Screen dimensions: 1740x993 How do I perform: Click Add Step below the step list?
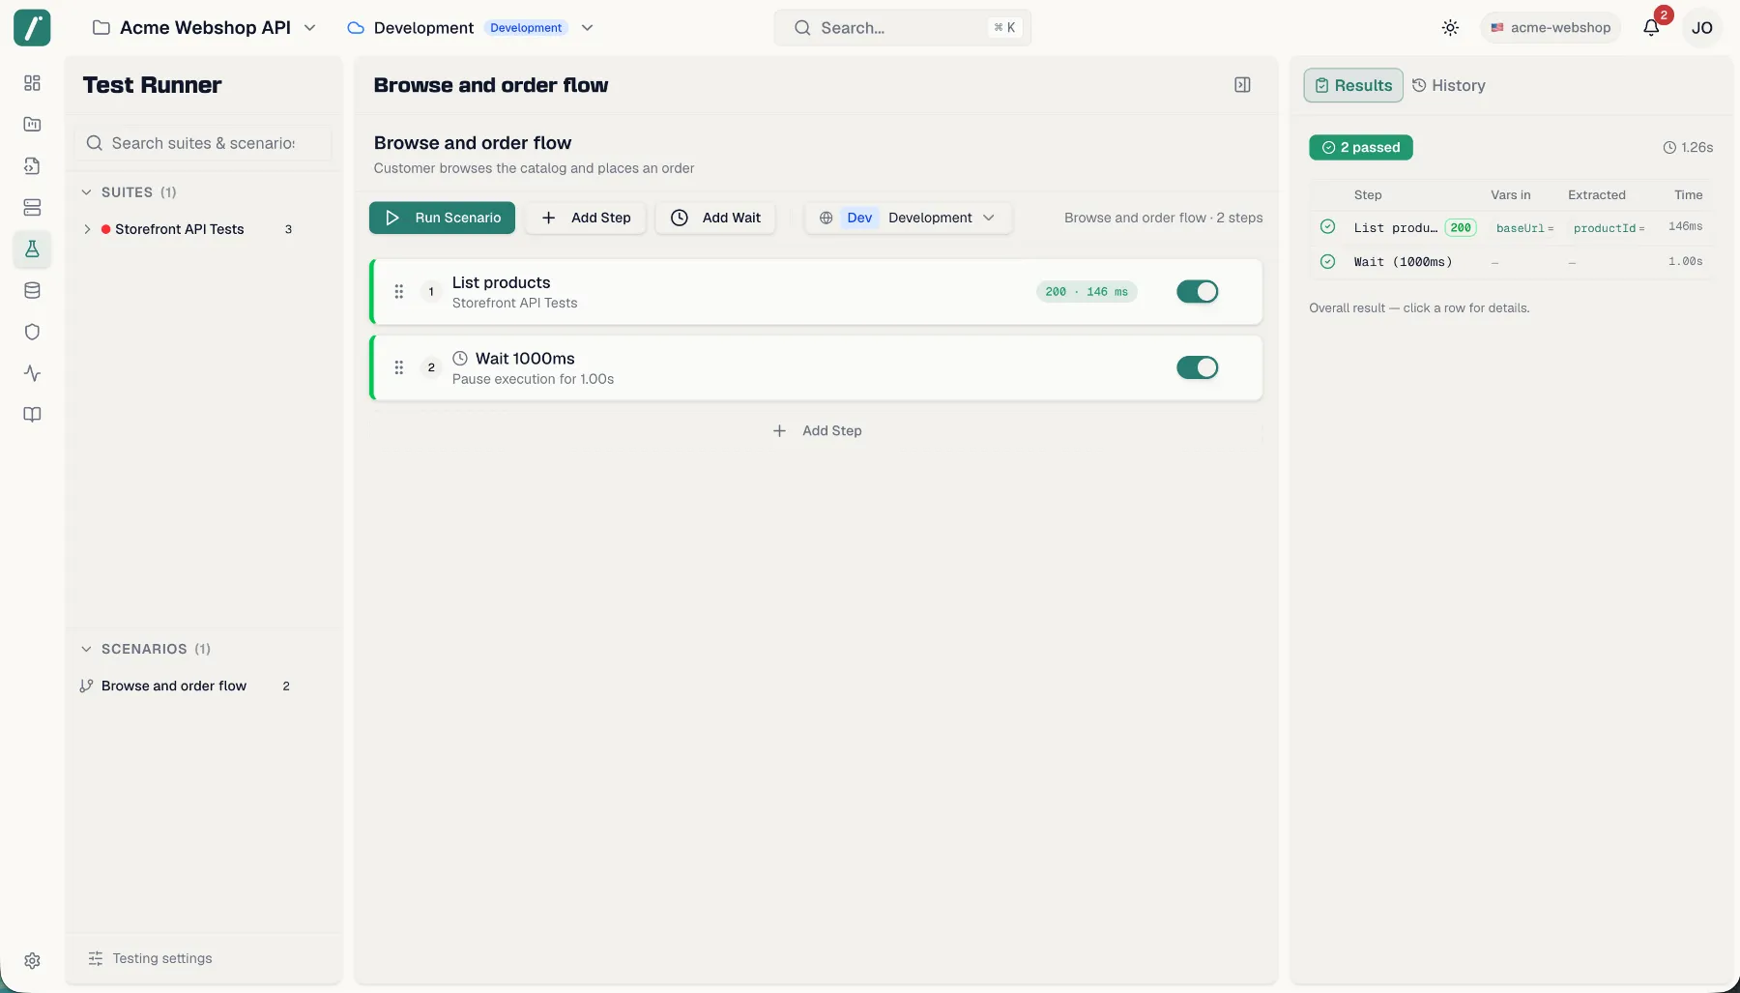[817, 431]
